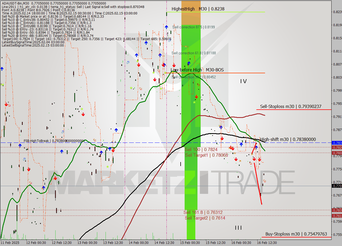Click the HighestHigh M30 | 0.8238 label
This screenshot has height=246, width=342.
[198, 9]
